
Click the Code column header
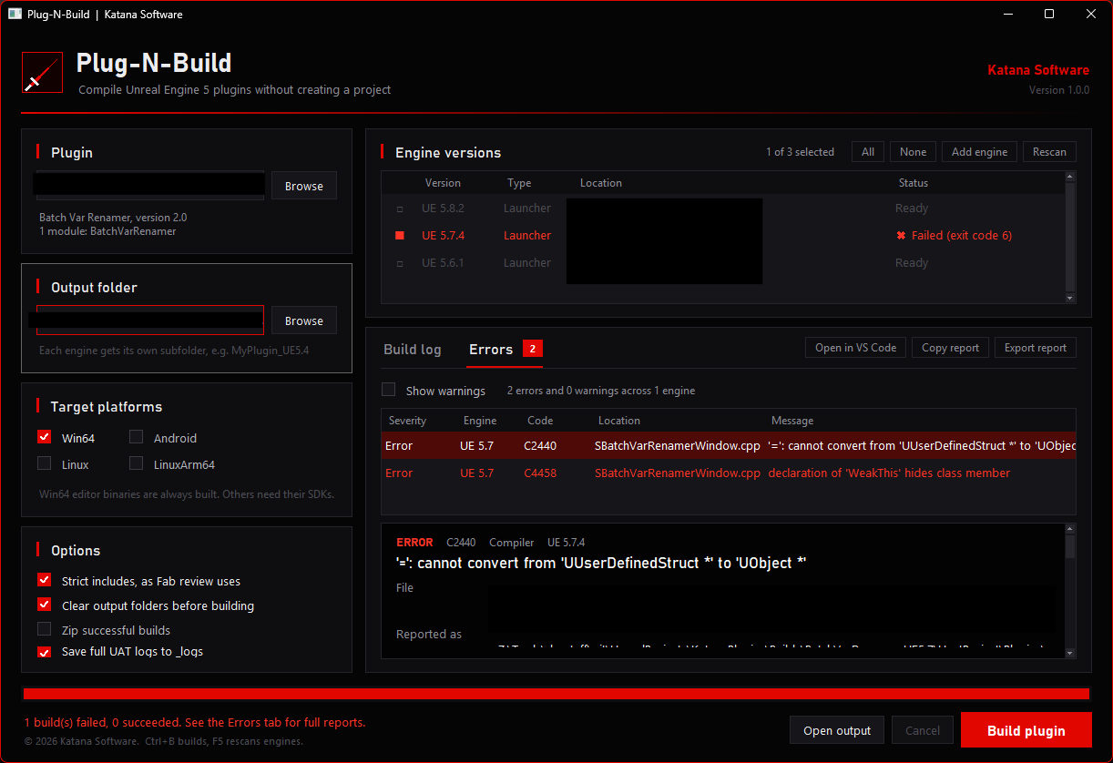[540, 421]
